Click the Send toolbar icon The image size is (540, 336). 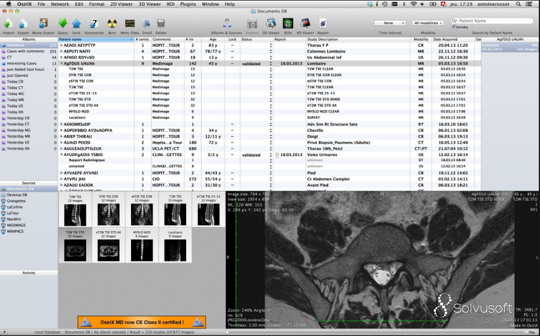point(76,23)
